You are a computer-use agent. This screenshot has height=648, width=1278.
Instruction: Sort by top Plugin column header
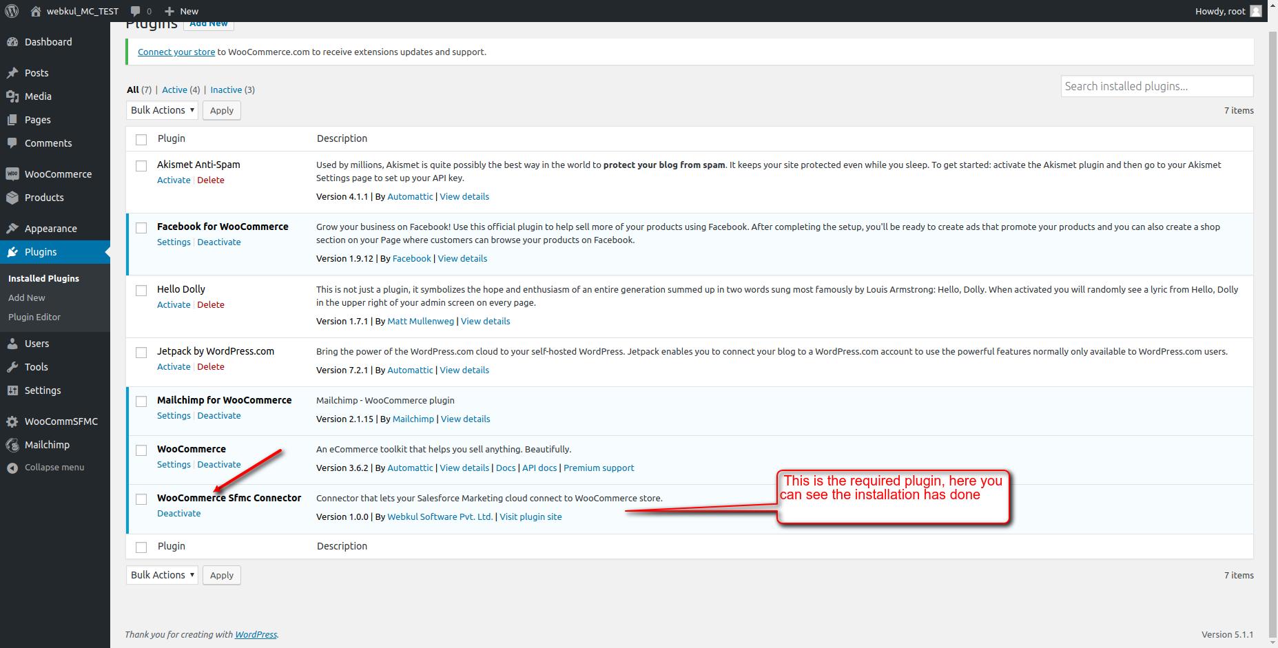click(x=172, y=138)
